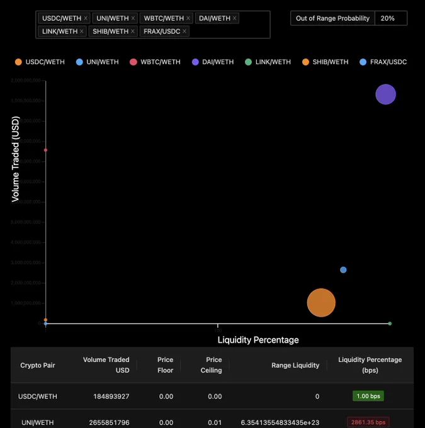Click the red 2861.35 bps badge

pyautogui.click(x=368, y=422)
